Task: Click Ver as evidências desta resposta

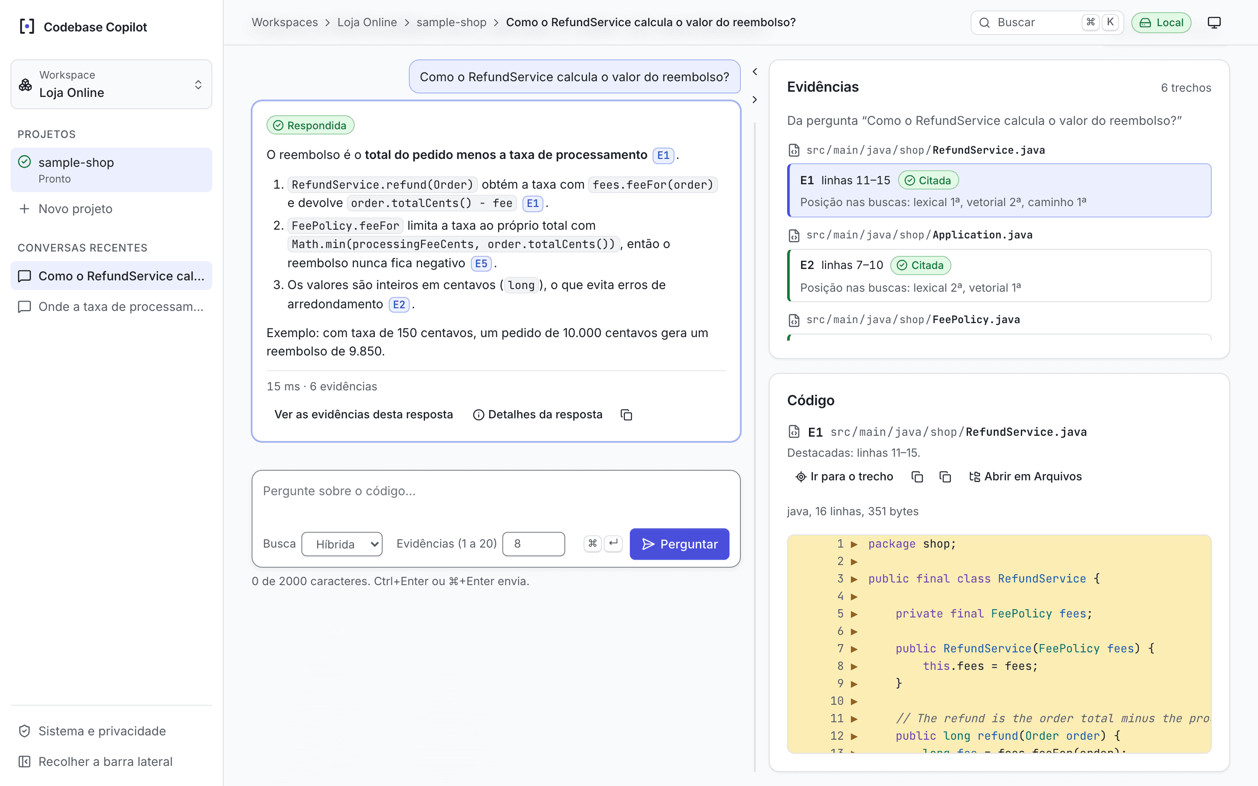Action: click(x=363, y=414)
